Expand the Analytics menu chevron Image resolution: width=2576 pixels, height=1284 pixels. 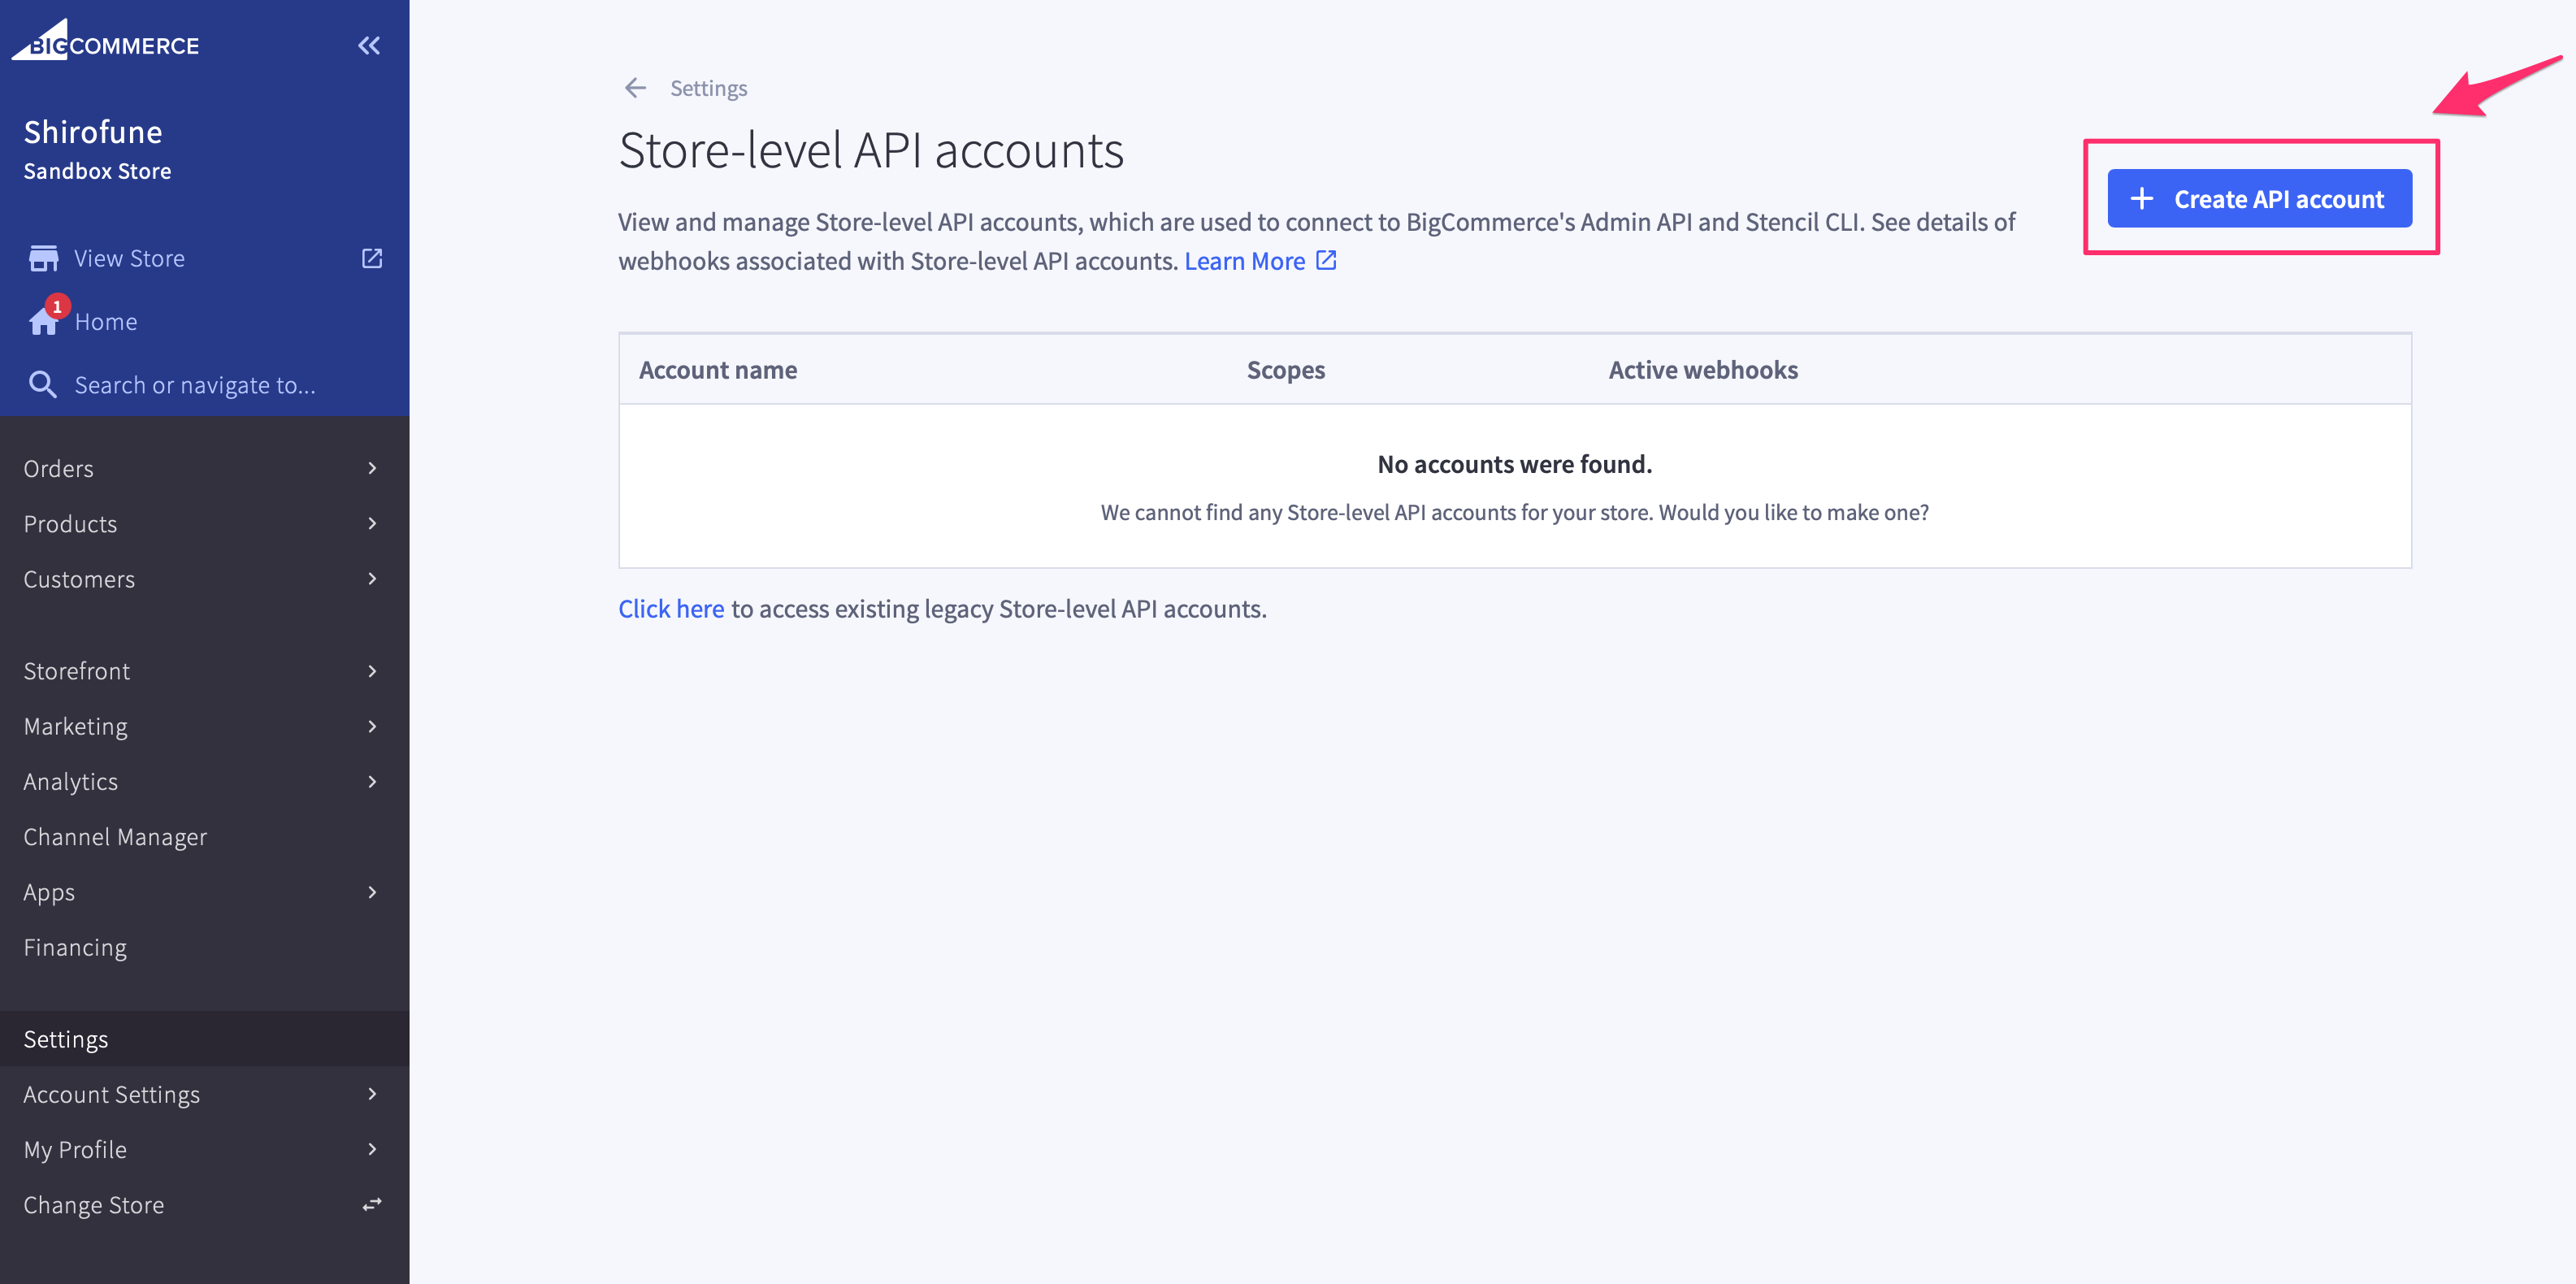tap(372, 781)
